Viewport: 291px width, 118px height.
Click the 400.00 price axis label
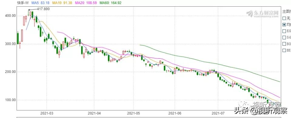pos(10,16)
